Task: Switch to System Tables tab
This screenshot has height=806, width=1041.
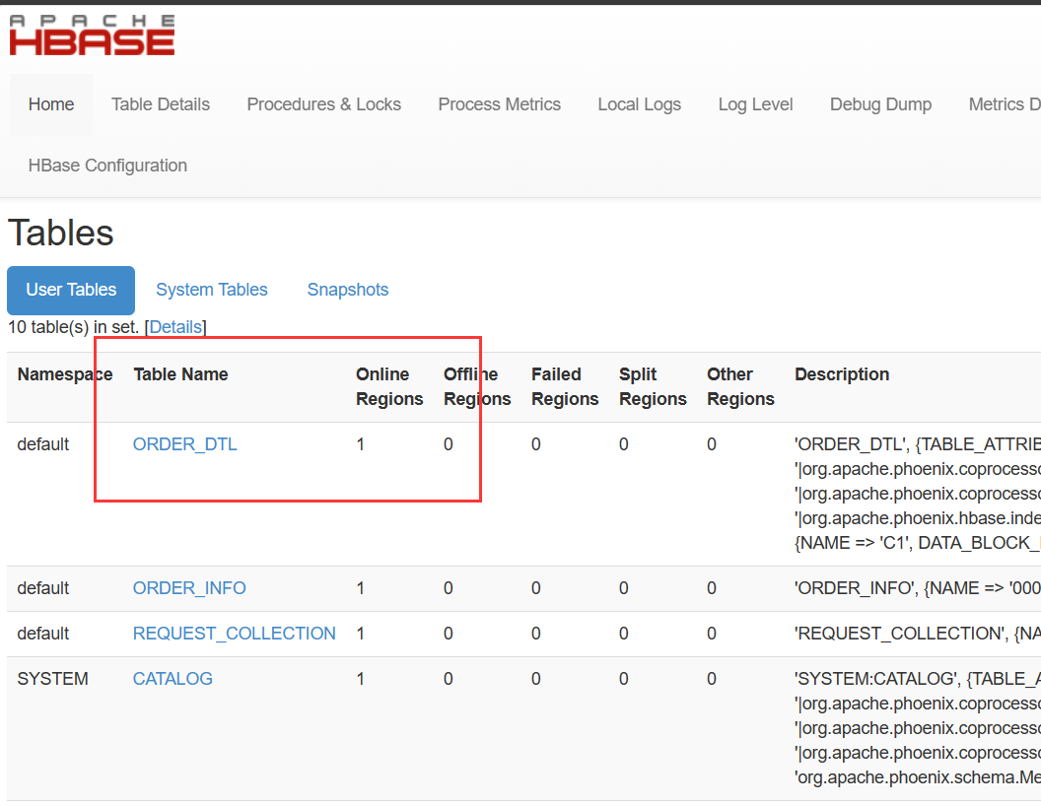Action: pos(212,290)
